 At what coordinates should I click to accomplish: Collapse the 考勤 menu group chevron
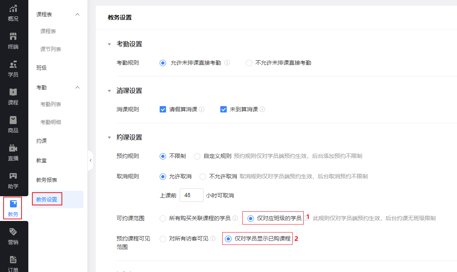77,87
